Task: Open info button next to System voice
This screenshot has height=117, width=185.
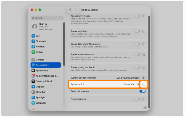Action: [144, 84]
